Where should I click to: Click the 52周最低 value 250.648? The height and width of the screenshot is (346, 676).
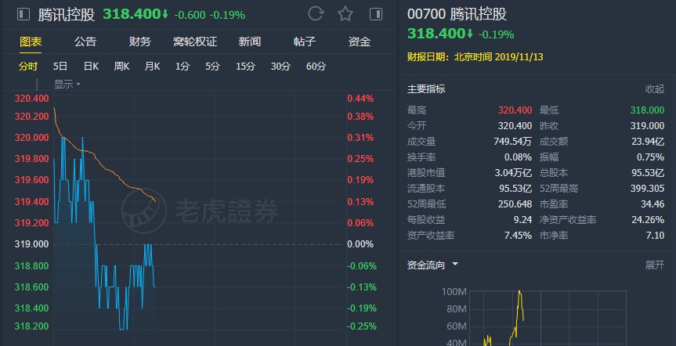click(x=515, y=204)
